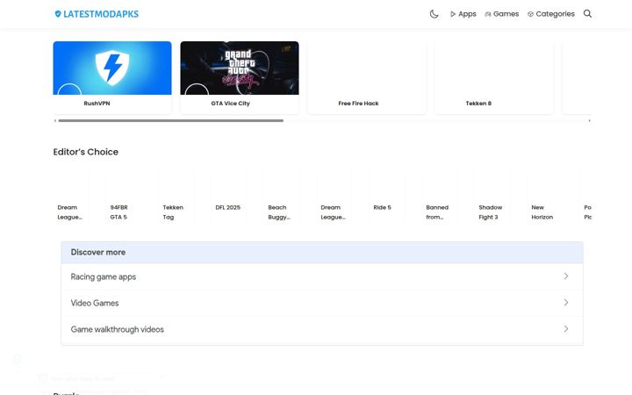Go to the LATESTMODAPKS home logo
632x395 pixels.
(97, 14)
